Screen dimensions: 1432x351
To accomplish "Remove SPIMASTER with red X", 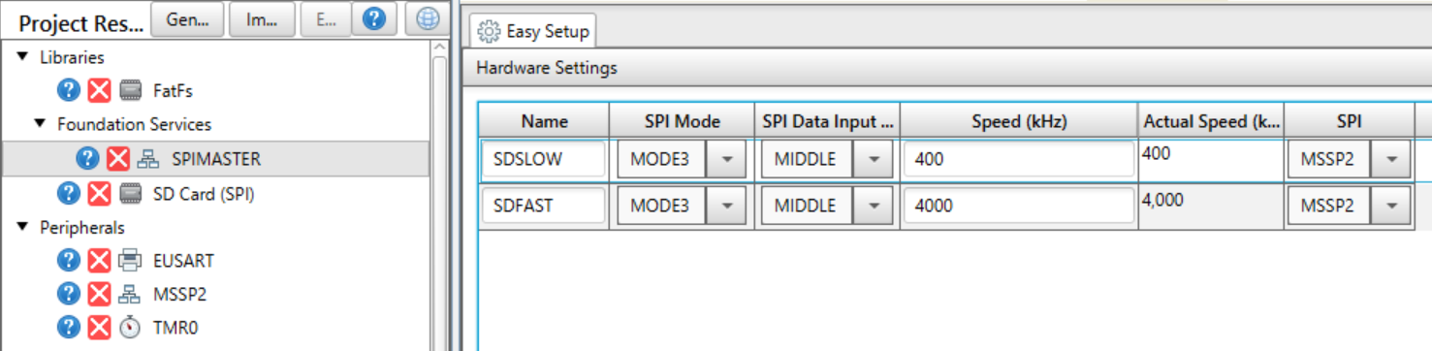I will point(118,159).
